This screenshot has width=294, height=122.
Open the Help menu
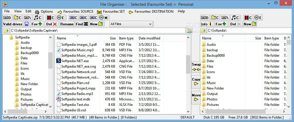coord(181,11)
